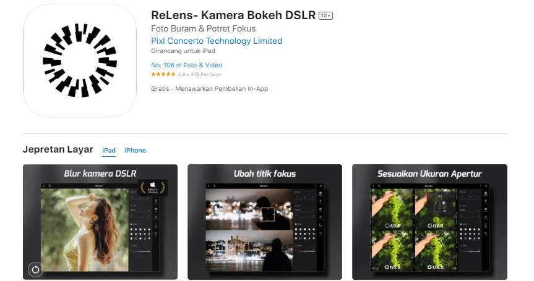Open the Sesuaikan Ukuran Apertur screenshot
Viewport: 534px width, 281px height.
(x=429, y=222)
